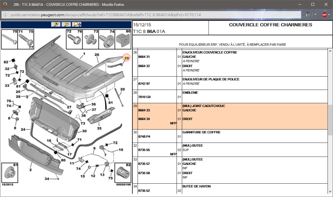Click the Adblock Plus ABP icon
Image resolution: width=333 pixels, height=197 pixels.
pos(324,15)
